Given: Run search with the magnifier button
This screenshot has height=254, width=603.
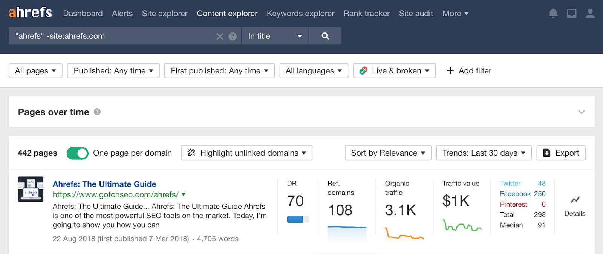Looking at the screenshot, I should click(x=325, y=36).
